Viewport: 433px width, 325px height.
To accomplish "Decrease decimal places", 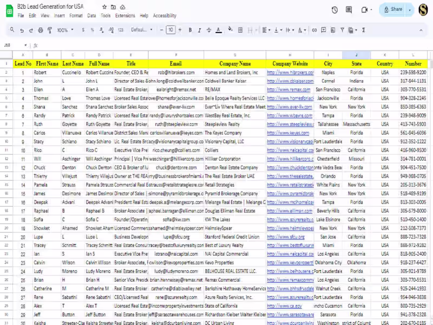I will click(102, 30).
